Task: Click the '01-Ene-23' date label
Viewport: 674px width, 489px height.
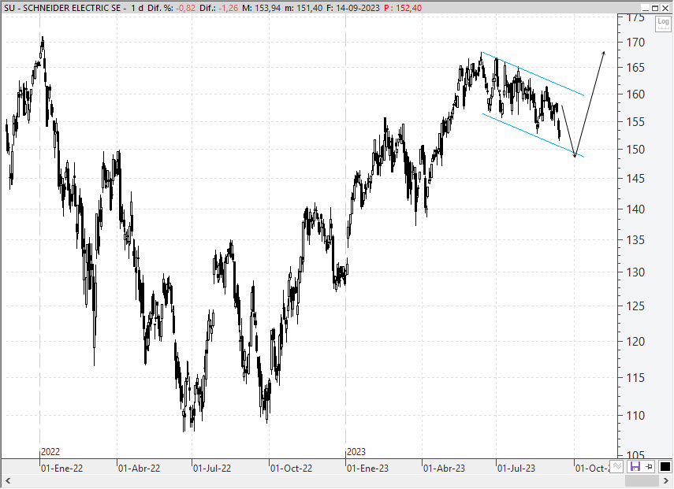Action: click(x=367, y=469)
